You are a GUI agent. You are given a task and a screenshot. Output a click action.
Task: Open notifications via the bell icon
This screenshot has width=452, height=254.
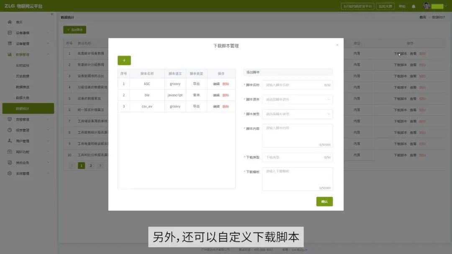[414, 6]
